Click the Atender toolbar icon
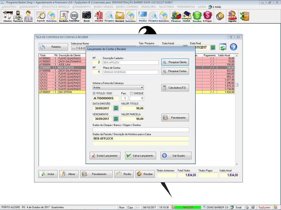This screenshot has height=210, width=281. [99, 16]
